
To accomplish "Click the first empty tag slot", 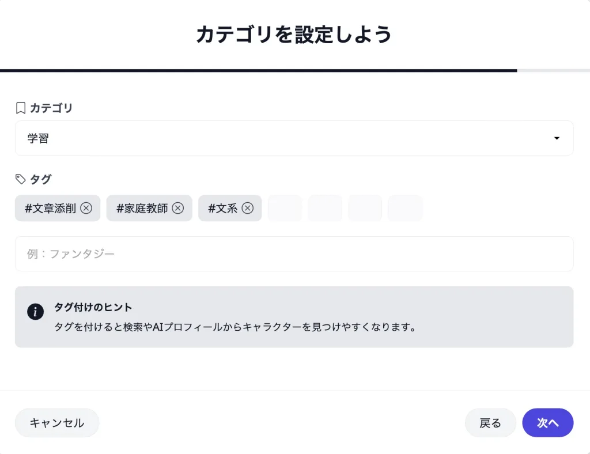I will pos(285,208).
